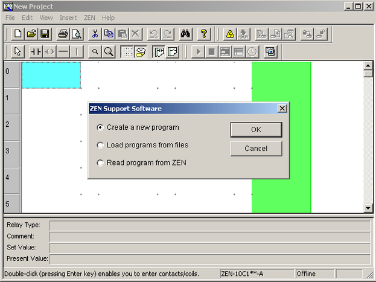Click the monitor communication icon right of clock
This screenshot has height=282, width=376.
click(270, 51)
